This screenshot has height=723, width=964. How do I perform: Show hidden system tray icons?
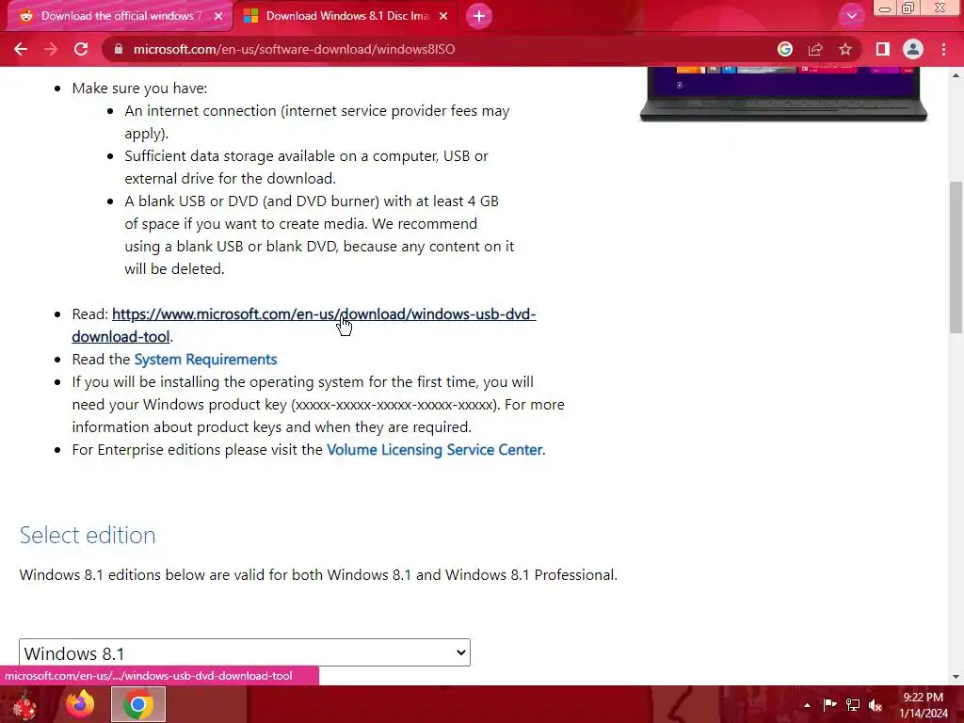point(807,705)
